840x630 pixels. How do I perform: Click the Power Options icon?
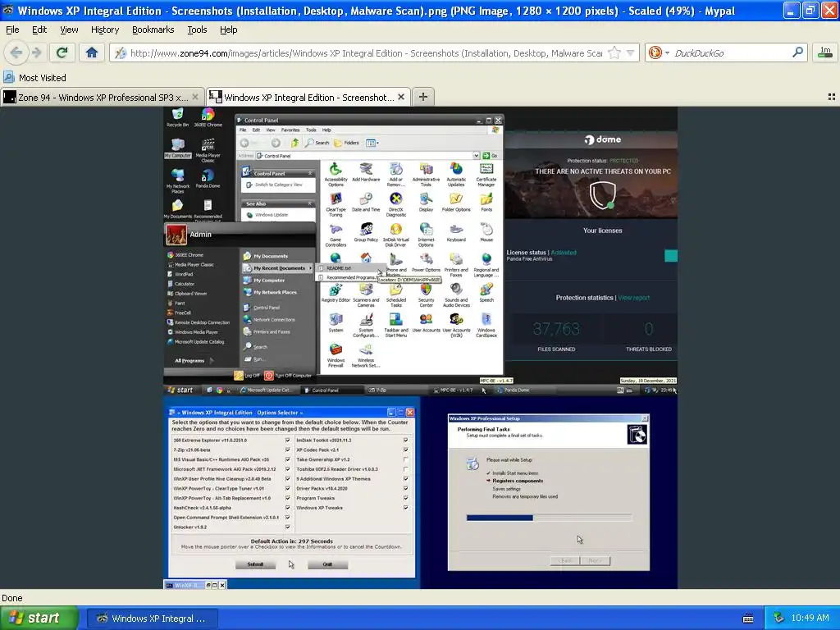tap(426, 262)
